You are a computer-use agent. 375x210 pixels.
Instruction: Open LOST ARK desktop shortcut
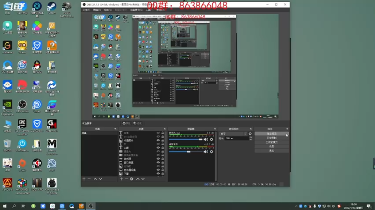37,185
